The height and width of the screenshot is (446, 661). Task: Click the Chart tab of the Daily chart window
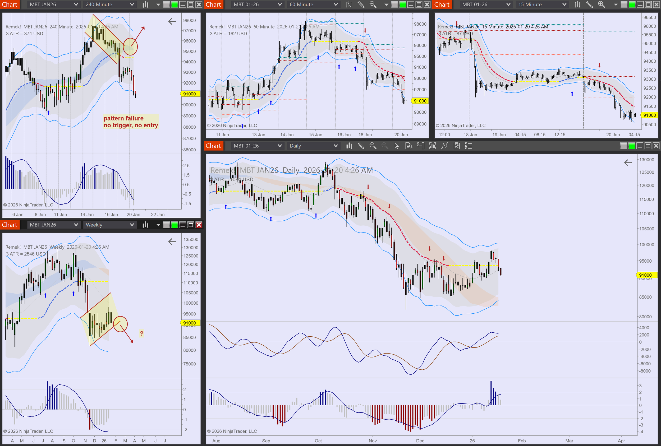click(214, 146)
